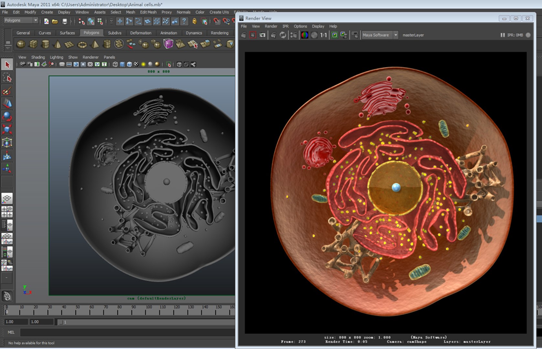Create a polygon cone from the shelf
The image size is (542, 349).
(58, 44)
